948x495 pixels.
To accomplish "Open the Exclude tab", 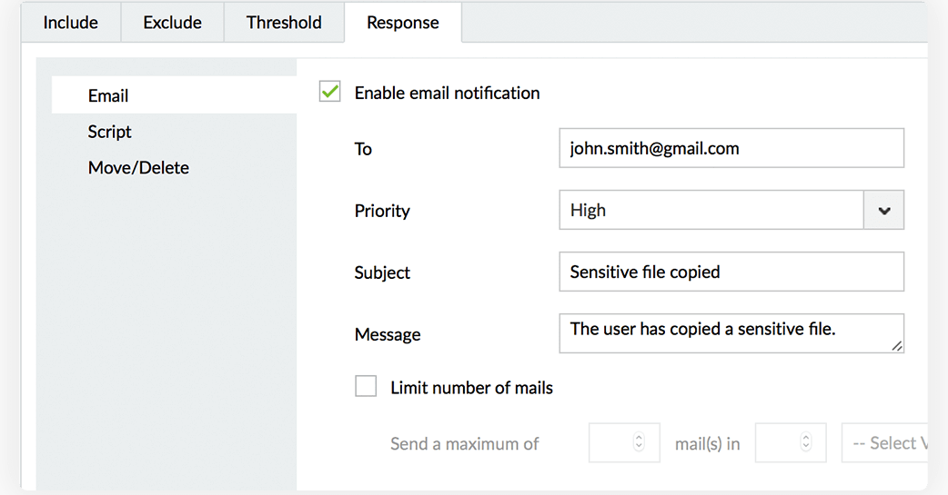I will click(172, 23).
